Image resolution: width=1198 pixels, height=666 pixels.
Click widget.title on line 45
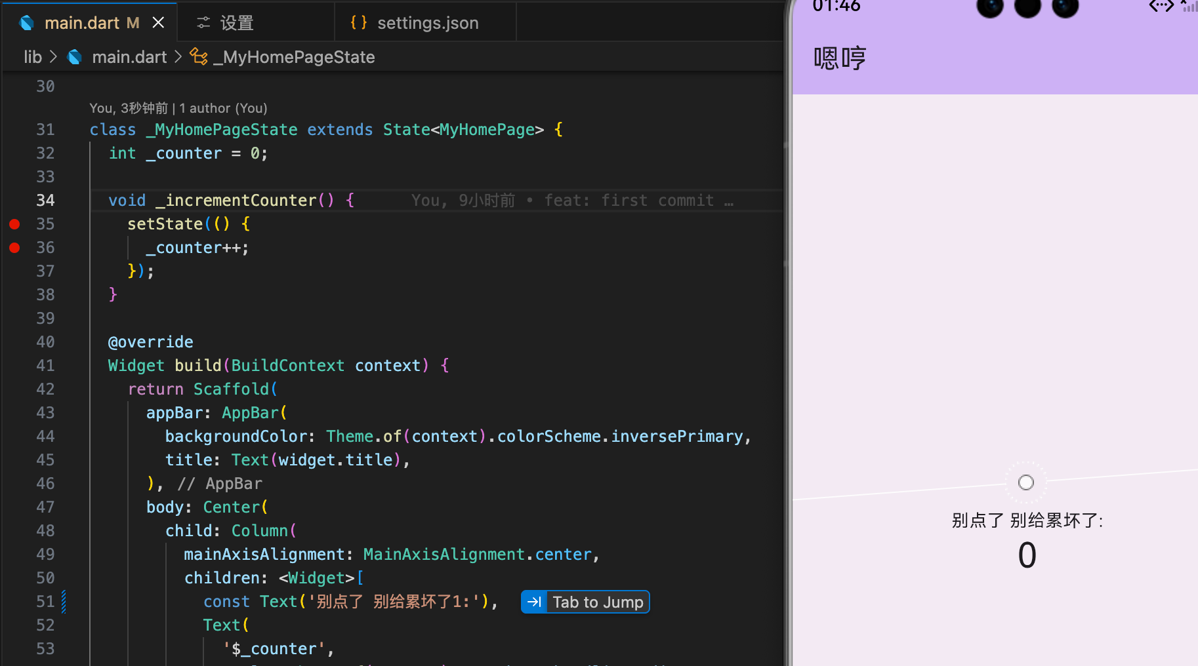335,460
